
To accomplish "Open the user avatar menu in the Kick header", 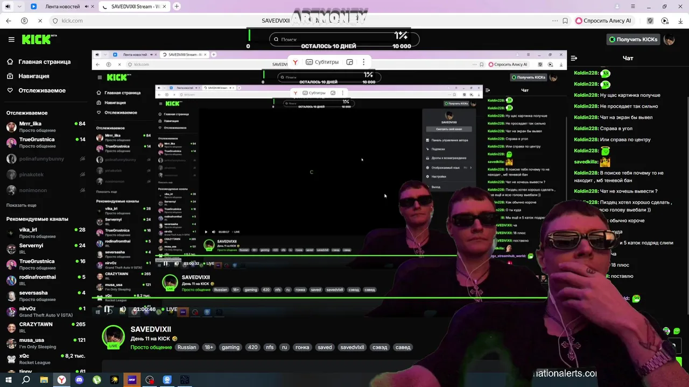I will [669, 40].
